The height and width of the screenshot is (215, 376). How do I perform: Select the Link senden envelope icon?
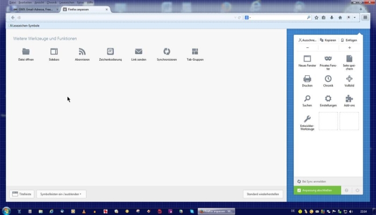click(139, 52)
